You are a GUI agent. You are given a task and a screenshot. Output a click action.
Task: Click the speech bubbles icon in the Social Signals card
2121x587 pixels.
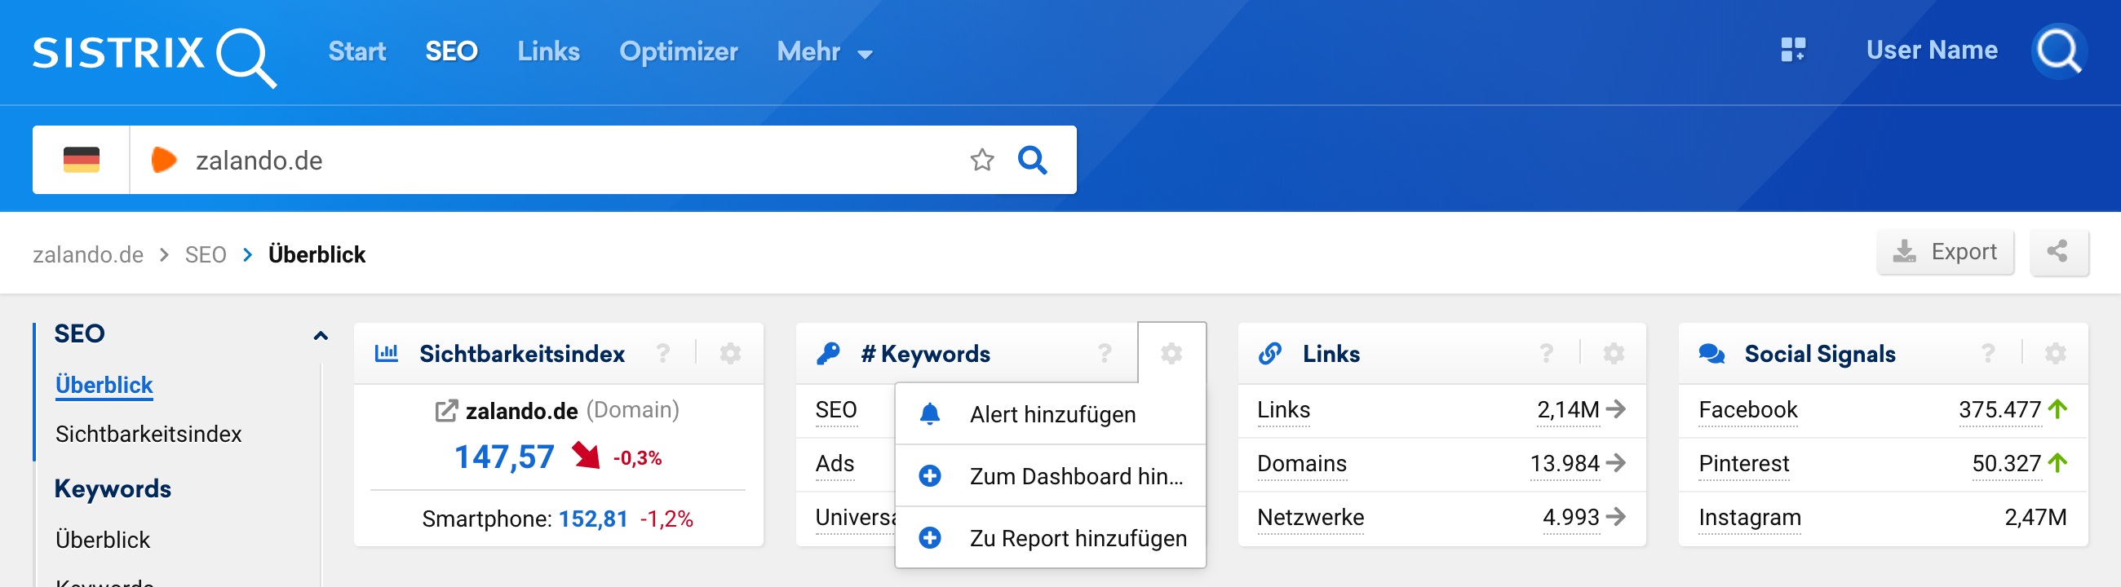click(x=1711, y=353)
